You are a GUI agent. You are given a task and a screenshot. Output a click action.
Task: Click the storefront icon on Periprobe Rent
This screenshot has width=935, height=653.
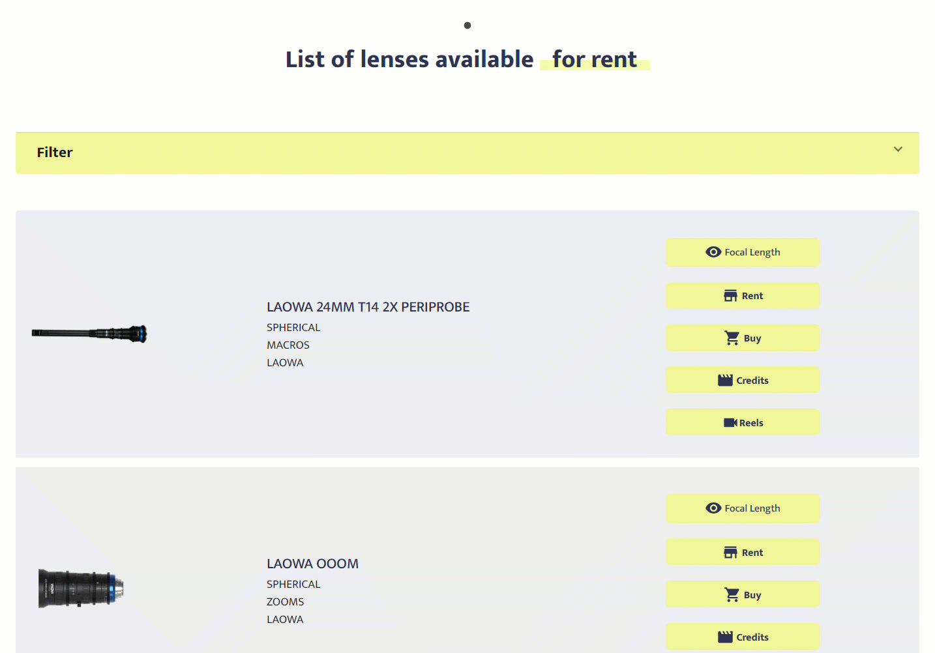coord(730,296)
